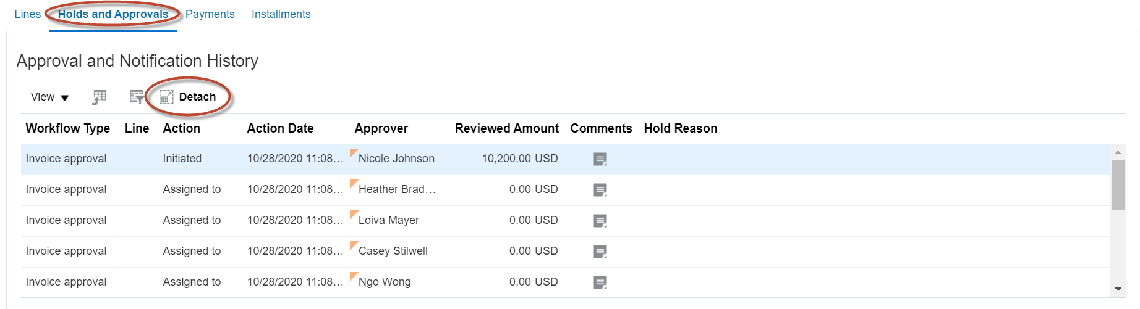Viewport: 1140px width, 309px height.
Task: Select the Nicole Johnson approver row
Action: [x=396, y=159]
